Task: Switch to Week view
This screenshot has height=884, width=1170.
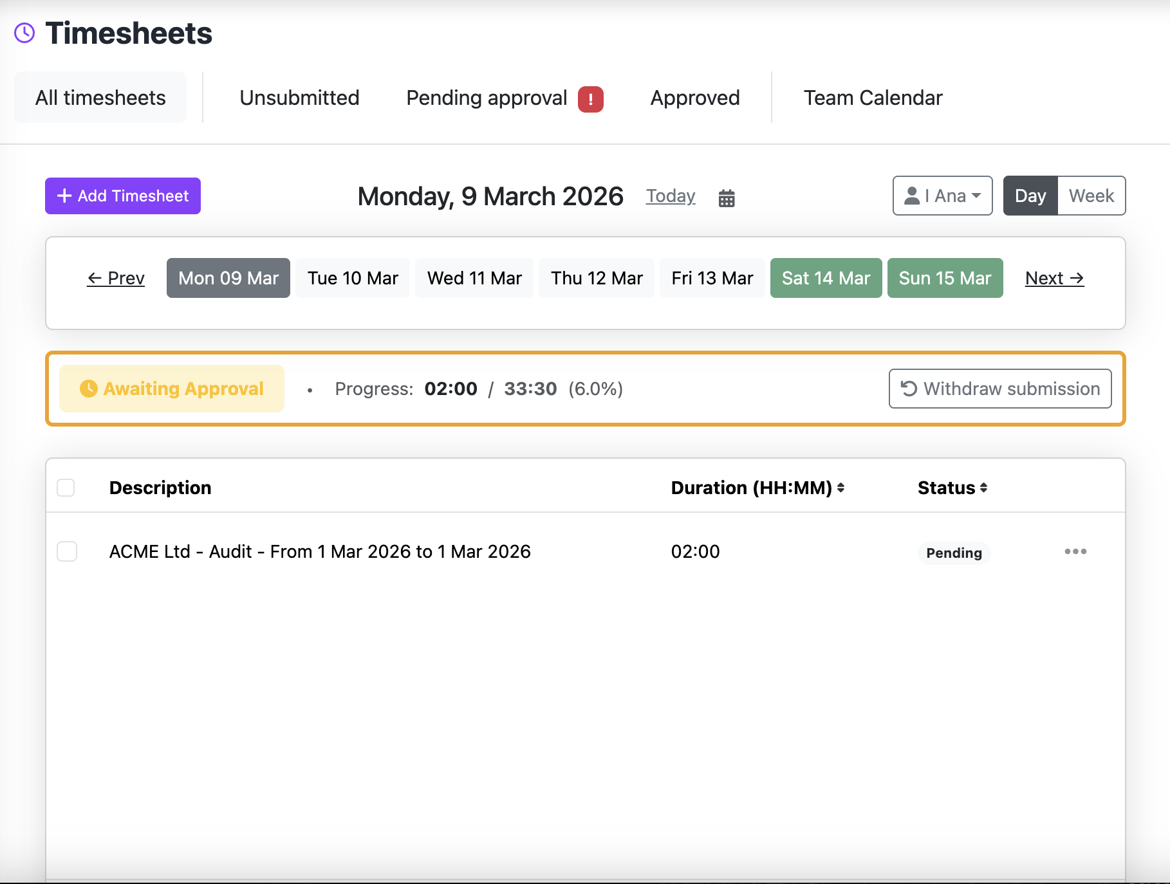Action: coord(1091,196)
